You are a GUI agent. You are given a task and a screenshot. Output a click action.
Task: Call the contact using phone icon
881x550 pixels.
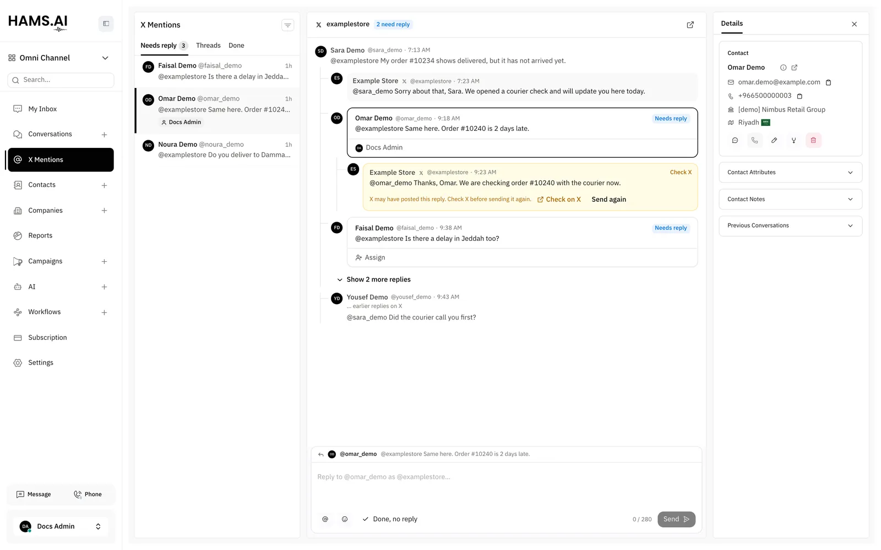[x=754, y=140]
